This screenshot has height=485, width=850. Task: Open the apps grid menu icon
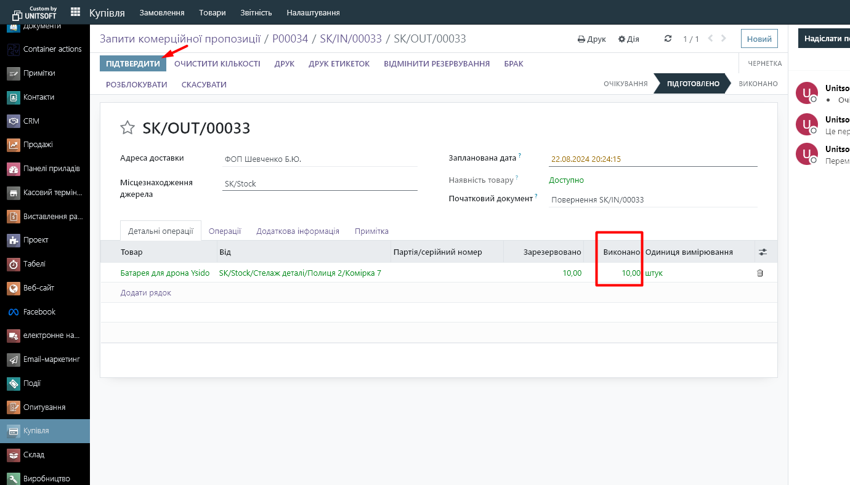[x=75, y=12]
